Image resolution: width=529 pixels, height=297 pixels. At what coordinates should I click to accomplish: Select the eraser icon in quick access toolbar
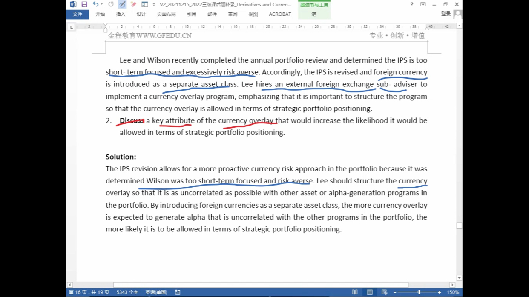pyautogui.click(x=133, y=4)
